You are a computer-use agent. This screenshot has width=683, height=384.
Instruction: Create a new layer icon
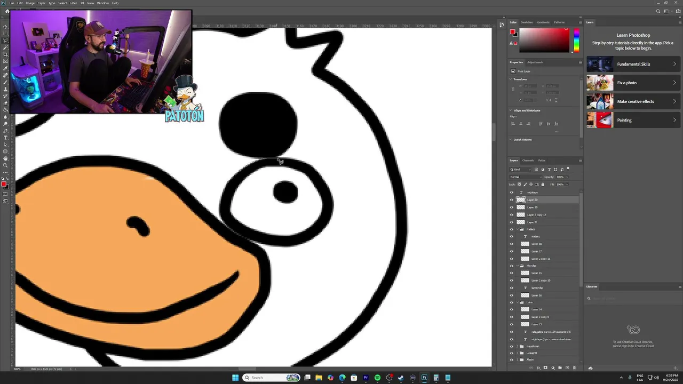pyautogui.click(x=567, y=367)
